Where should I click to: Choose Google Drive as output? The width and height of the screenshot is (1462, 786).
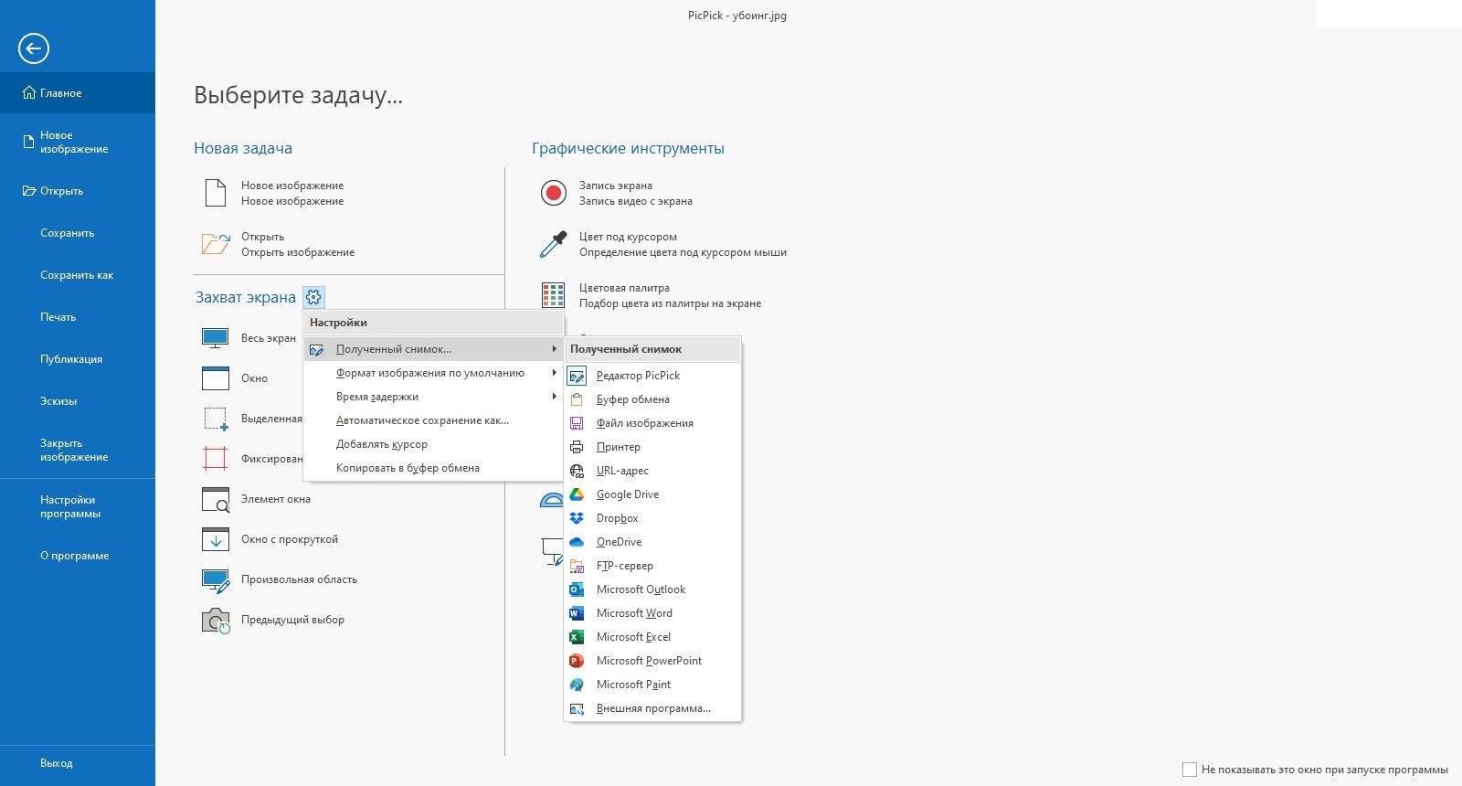[627, 494]
